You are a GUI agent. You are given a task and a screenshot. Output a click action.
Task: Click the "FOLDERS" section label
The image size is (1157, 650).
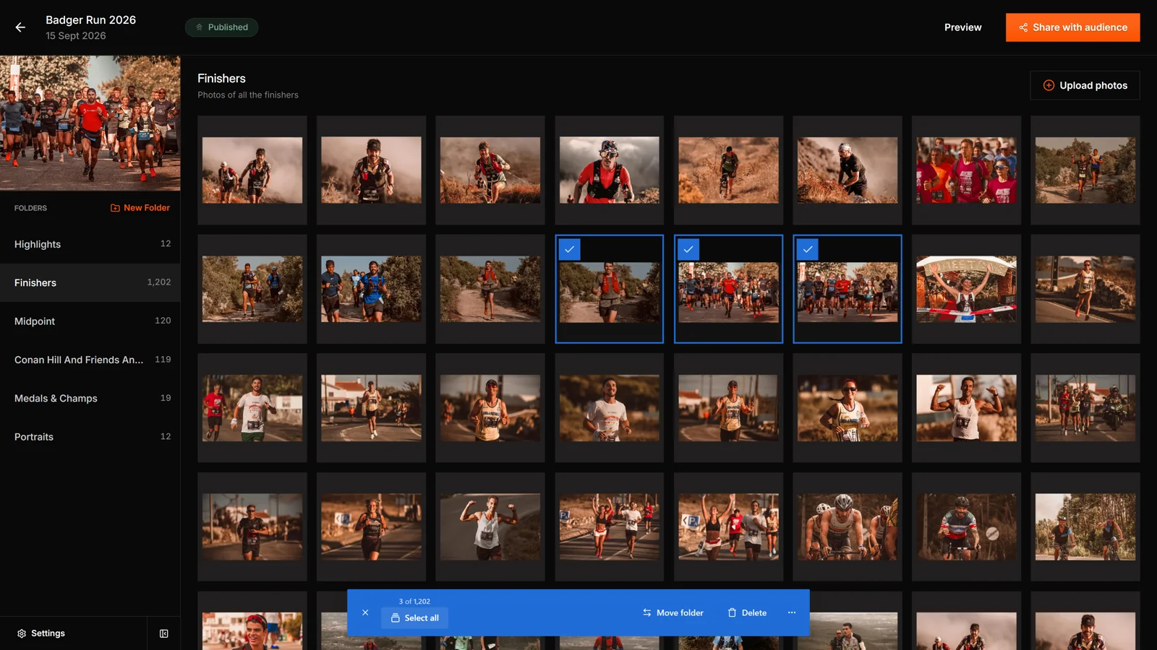click(x=30, y=208)
